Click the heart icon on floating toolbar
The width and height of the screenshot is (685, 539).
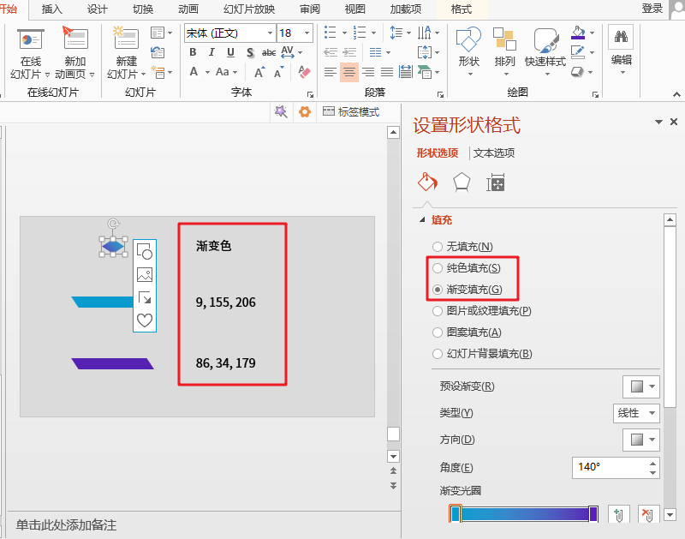tap(145, 320)
